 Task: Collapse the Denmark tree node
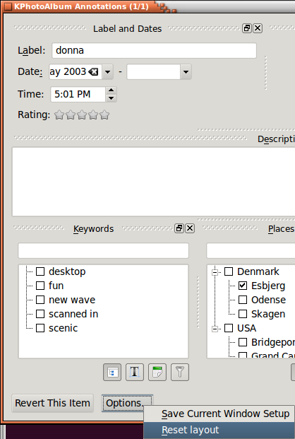(x=215, y=272)
